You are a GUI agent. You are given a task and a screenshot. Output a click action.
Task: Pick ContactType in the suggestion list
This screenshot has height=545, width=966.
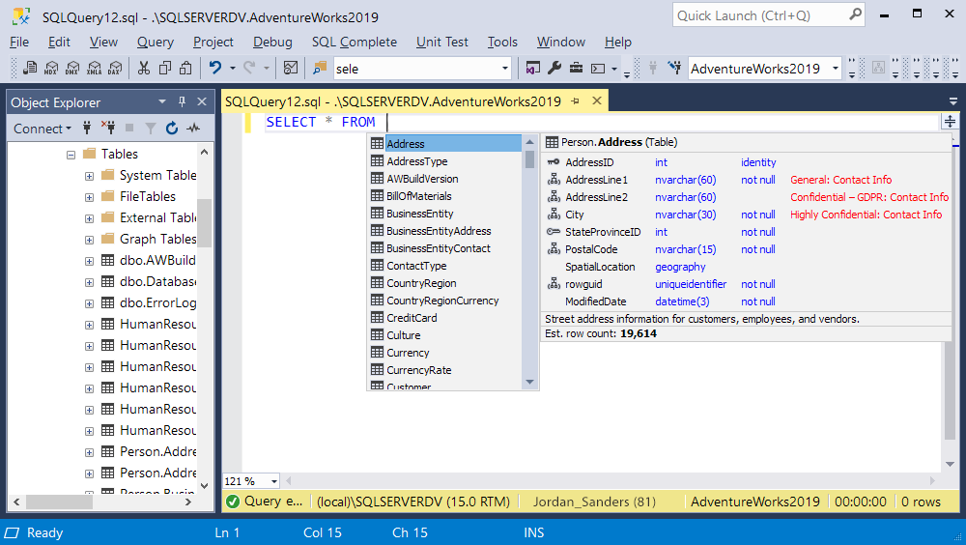coord(444,266)
